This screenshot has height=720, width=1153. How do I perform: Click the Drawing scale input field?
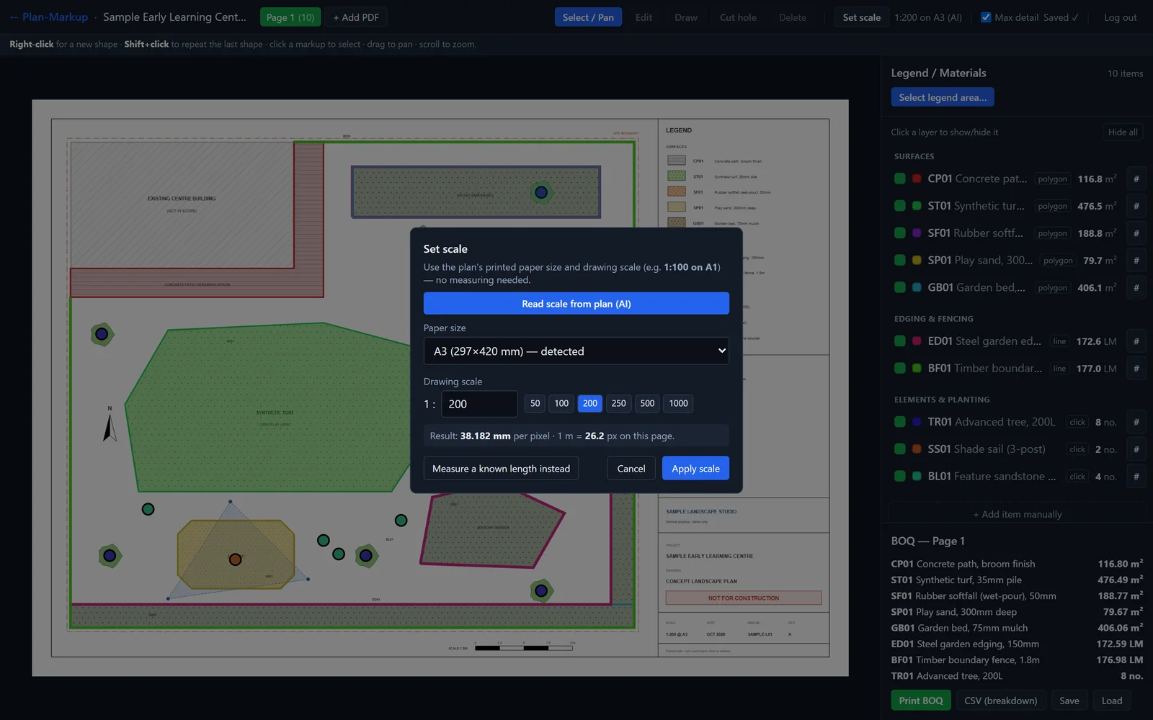tap(479, 404)
